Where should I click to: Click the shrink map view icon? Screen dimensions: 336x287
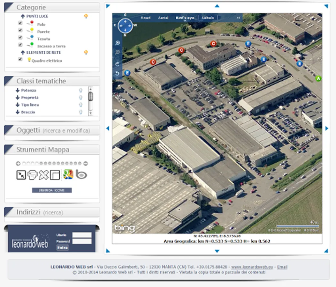click(x=21, y=175)
